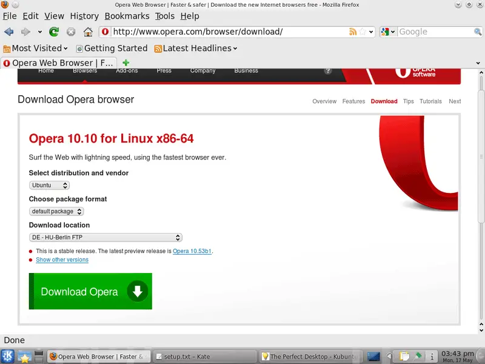Open the Press section in site navigation
This screenshot has width=485, height=364.
tap(164, 70)
